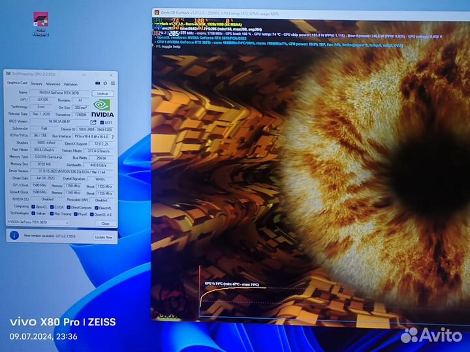Screen dimensions: 470x352
Task: Toggle the Ray Tracing checkbox
Action: (52, 214)
